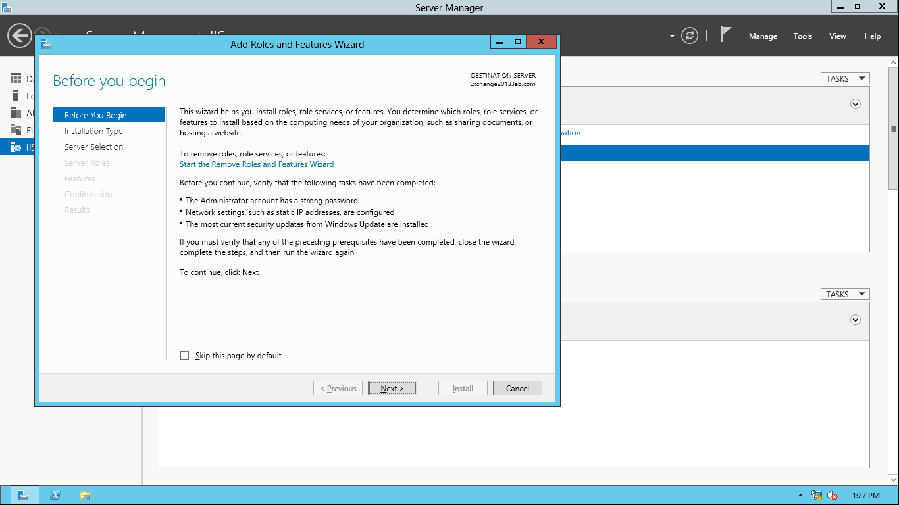Select the All Servers icon in the sidebar
899x505 pixels.
(x=16, y=113)
